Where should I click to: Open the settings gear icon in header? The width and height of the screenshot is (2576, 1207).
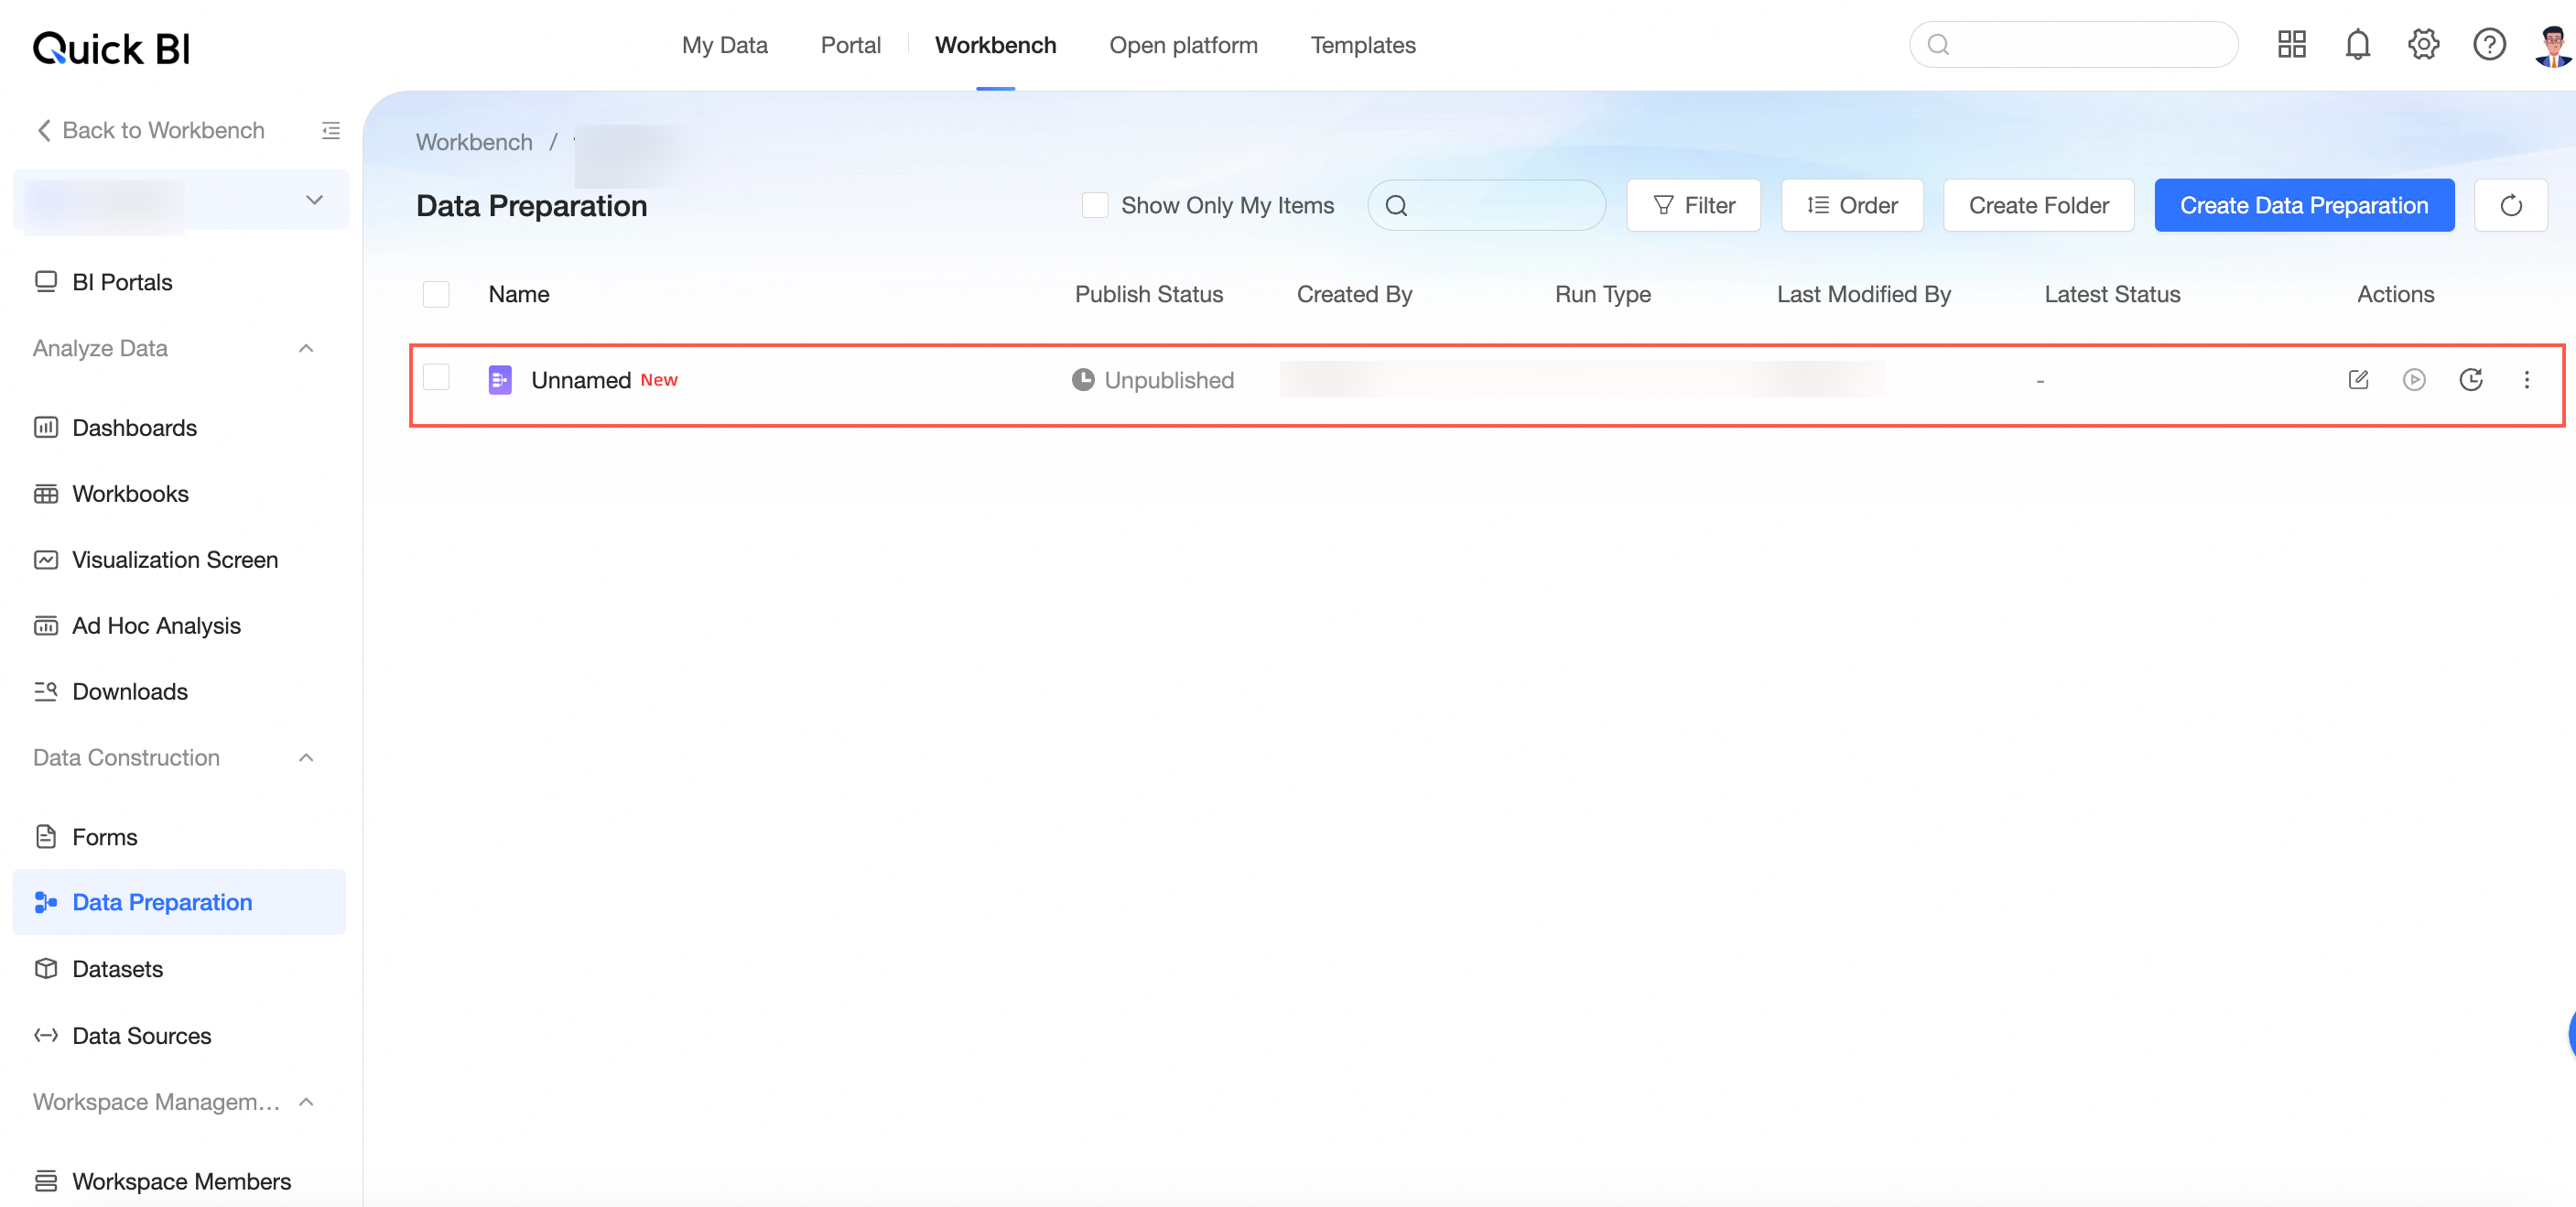[x=2423, y=44]
